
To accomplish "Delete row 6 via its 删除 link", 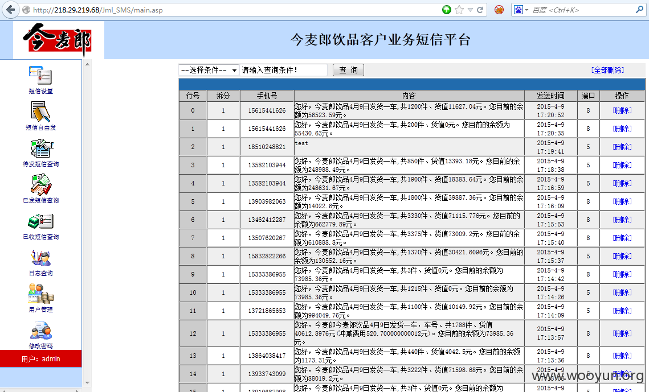I will click(622, 220).
